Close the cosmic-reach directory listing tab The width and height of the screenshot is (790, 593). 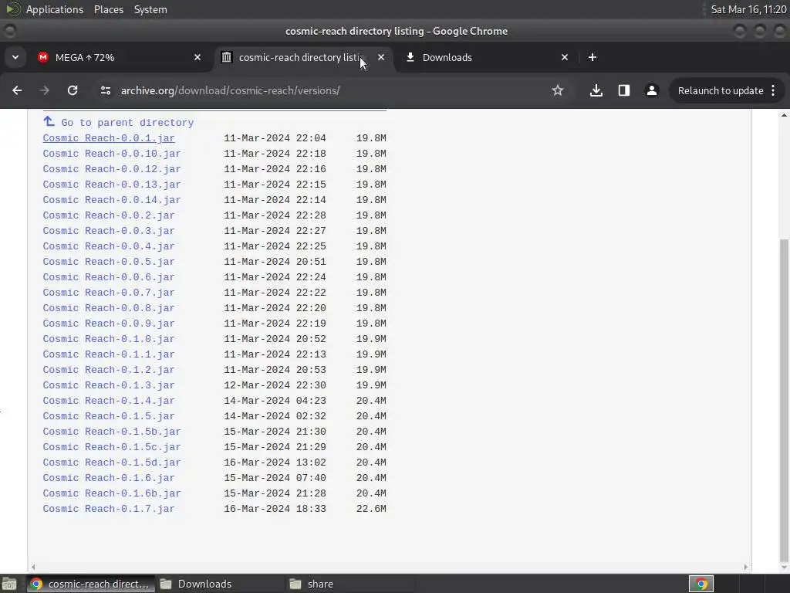tap(381, 57)
